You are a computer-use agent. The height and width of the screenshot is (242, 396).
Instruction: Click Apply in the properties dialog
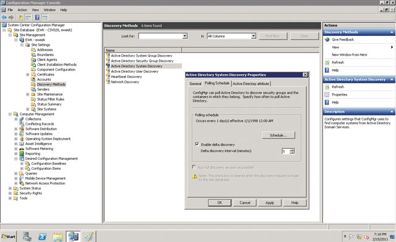pos(270,202)
